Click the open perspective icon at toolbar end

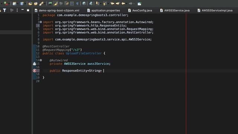(x=139, y=4)
